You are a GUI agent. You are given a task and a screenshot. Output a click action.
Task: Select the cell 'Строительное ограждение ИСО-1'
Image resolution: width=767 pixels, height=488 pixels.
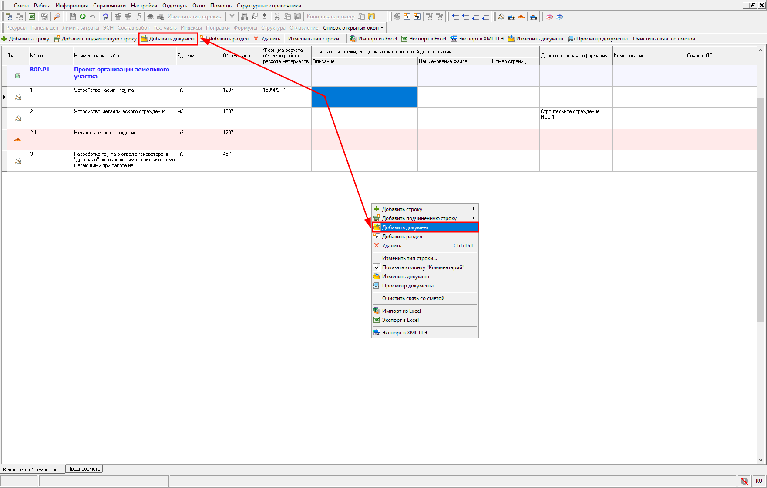tap(576, 118)
